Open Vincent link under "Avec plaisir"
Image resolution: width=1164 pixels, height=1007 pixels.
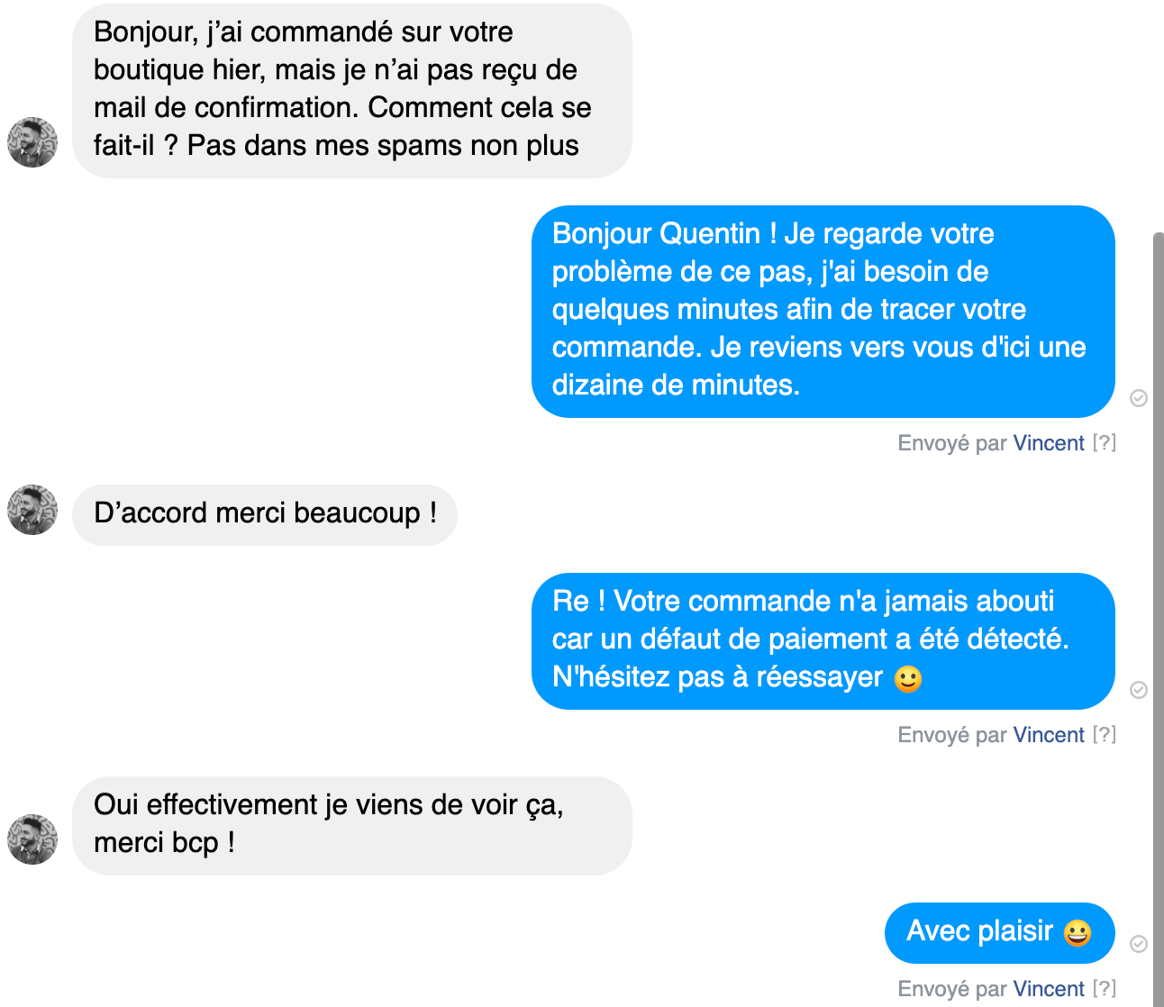1049,989
